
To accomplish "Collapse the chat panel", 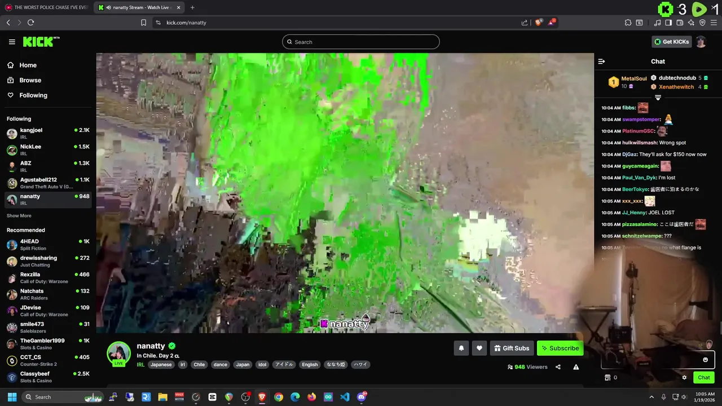I will [x=601, y=61].
